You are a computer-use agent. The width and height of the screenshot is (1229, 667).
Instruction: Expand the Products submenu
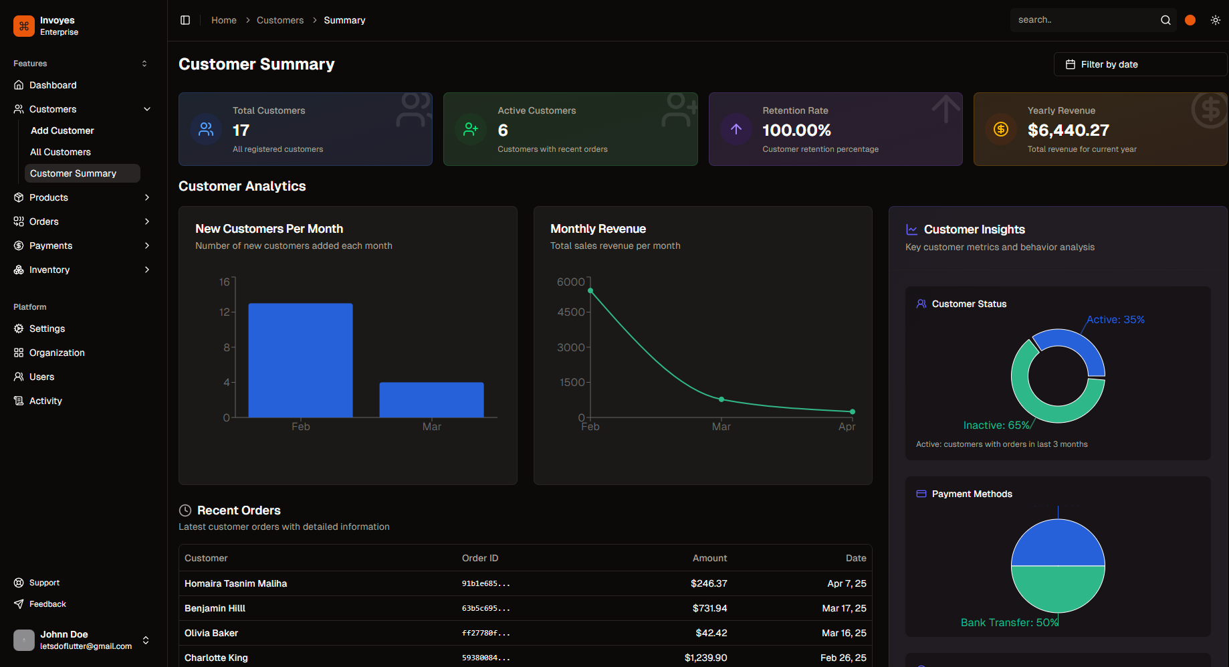click(x=146, y=197)
